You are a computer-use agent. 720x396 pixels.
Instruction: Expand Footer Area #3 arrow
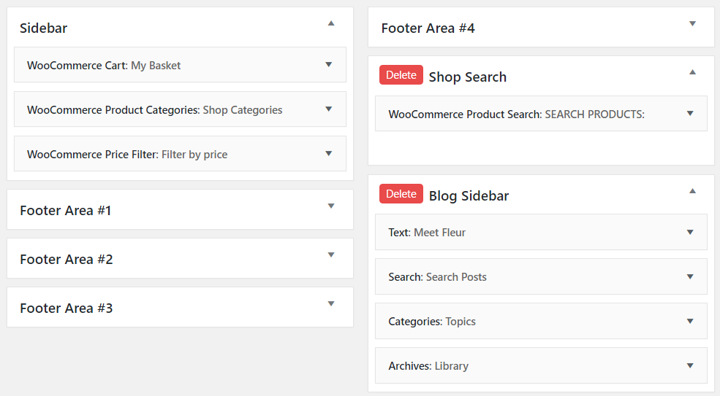pyautogui.click(x=331, y=304)
